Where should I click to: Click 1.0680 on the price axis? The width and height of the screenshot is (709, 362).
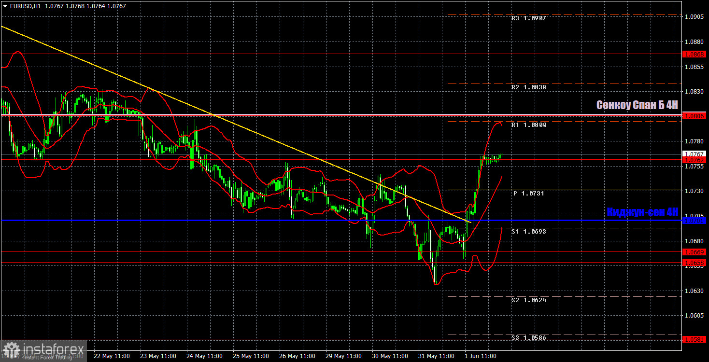tap(695, 241)
